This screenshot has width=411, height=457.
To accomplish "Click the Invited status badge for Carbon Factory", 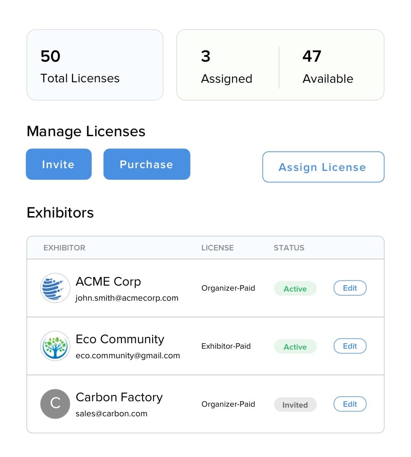I will coord(295,404).
